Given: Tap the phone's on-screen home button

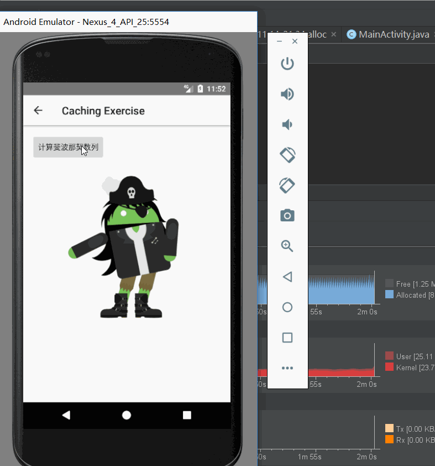Looking at the screenshot, I should coord(127,415).
